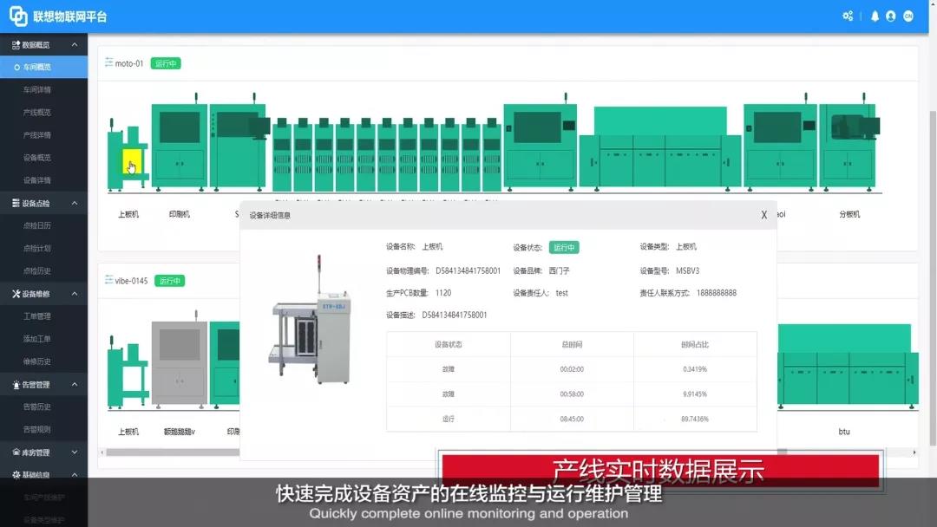Viewport: 937px width, 527px height.
Task: Go to 添加工单 in the sidebar
Action: [x=37, y=339]
